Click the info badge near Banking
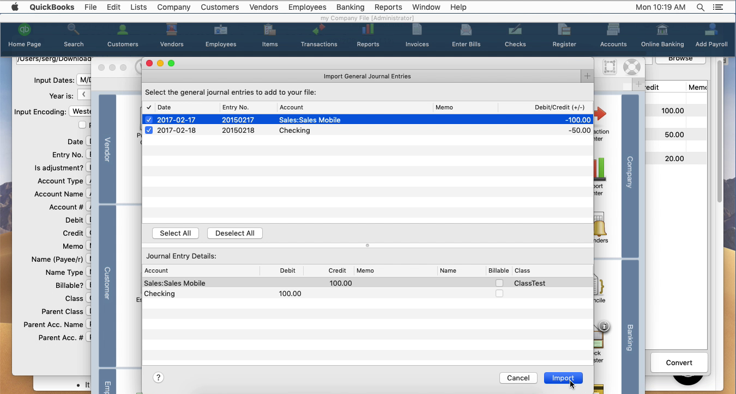 (x=604, y=327)
